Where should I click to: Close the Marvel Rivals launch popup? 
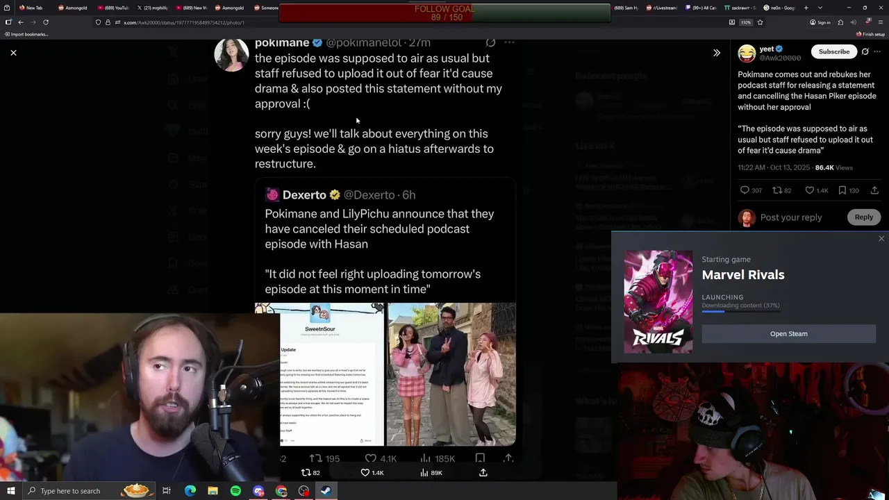click(x=881, y=238)
